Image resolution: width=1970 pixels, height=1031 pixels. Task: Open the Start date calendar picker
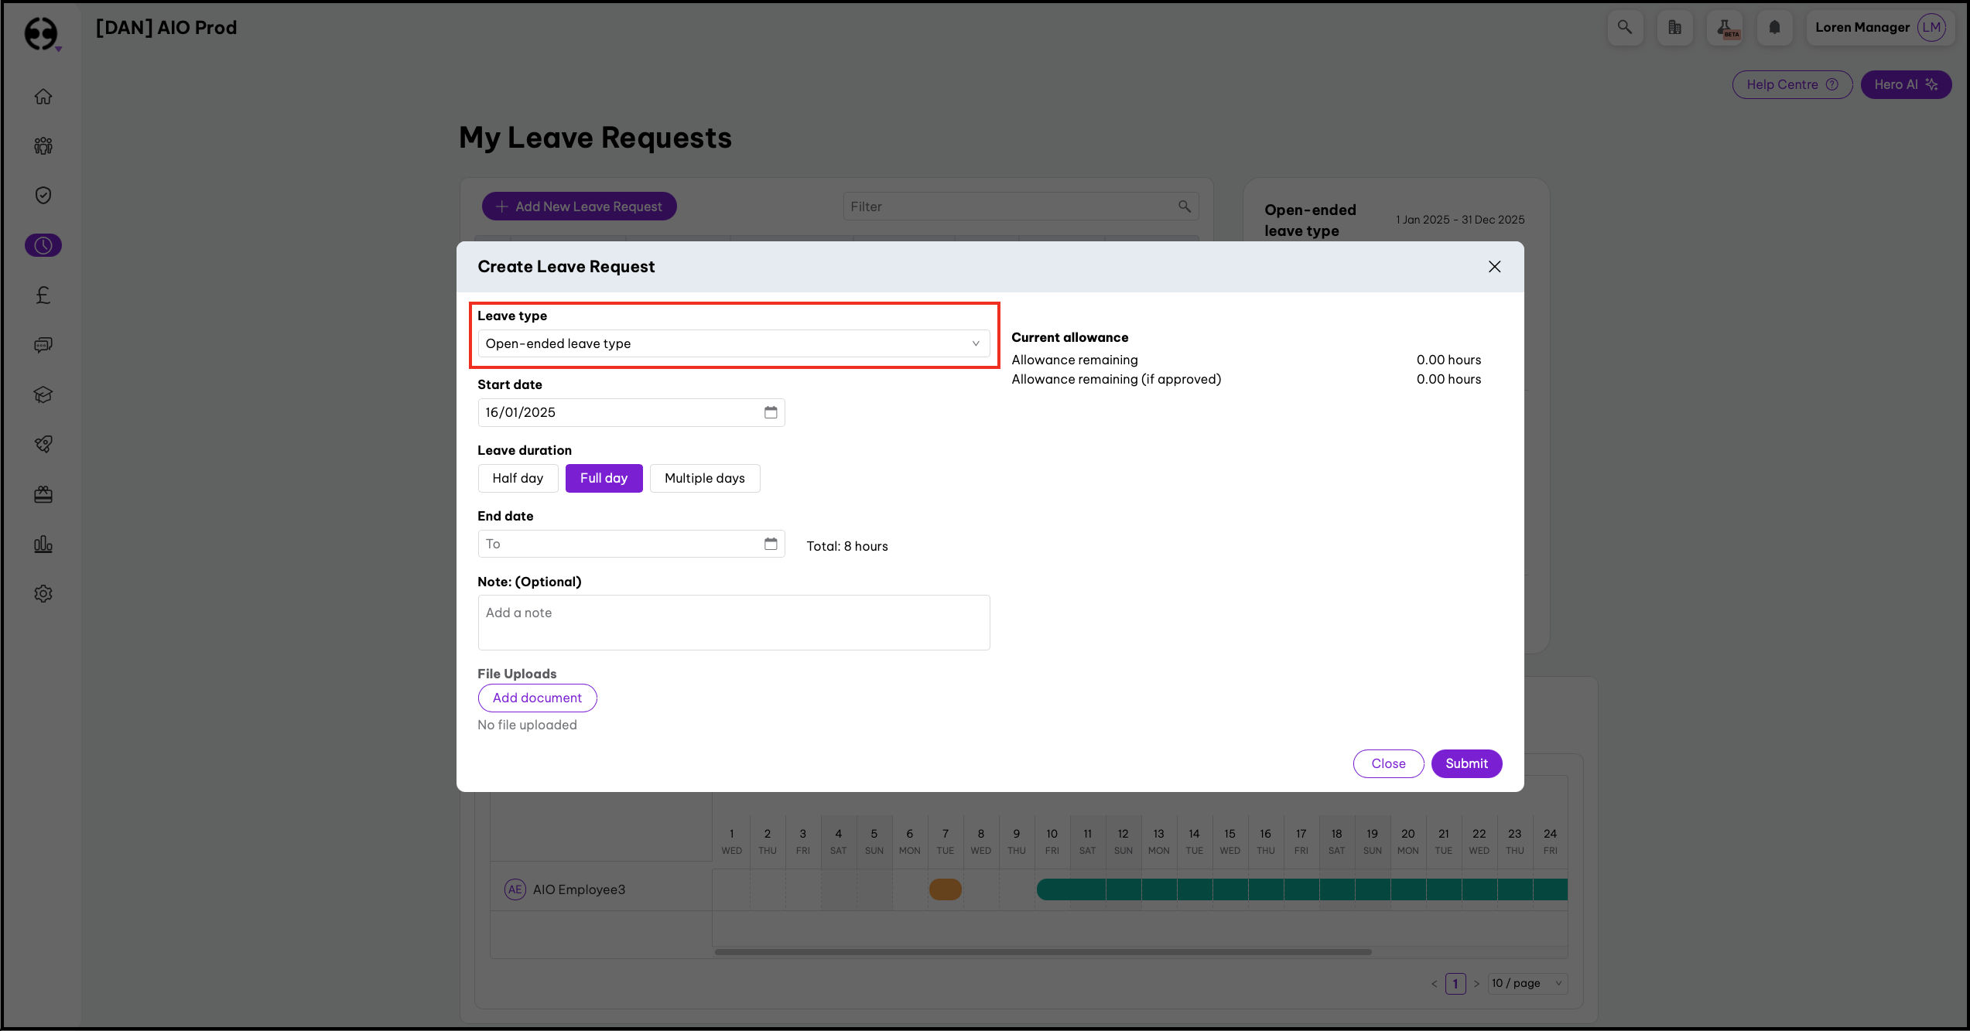tap(771, 412)
